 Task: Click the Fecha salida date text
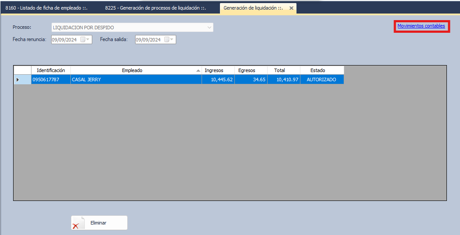tap(148, 40)
